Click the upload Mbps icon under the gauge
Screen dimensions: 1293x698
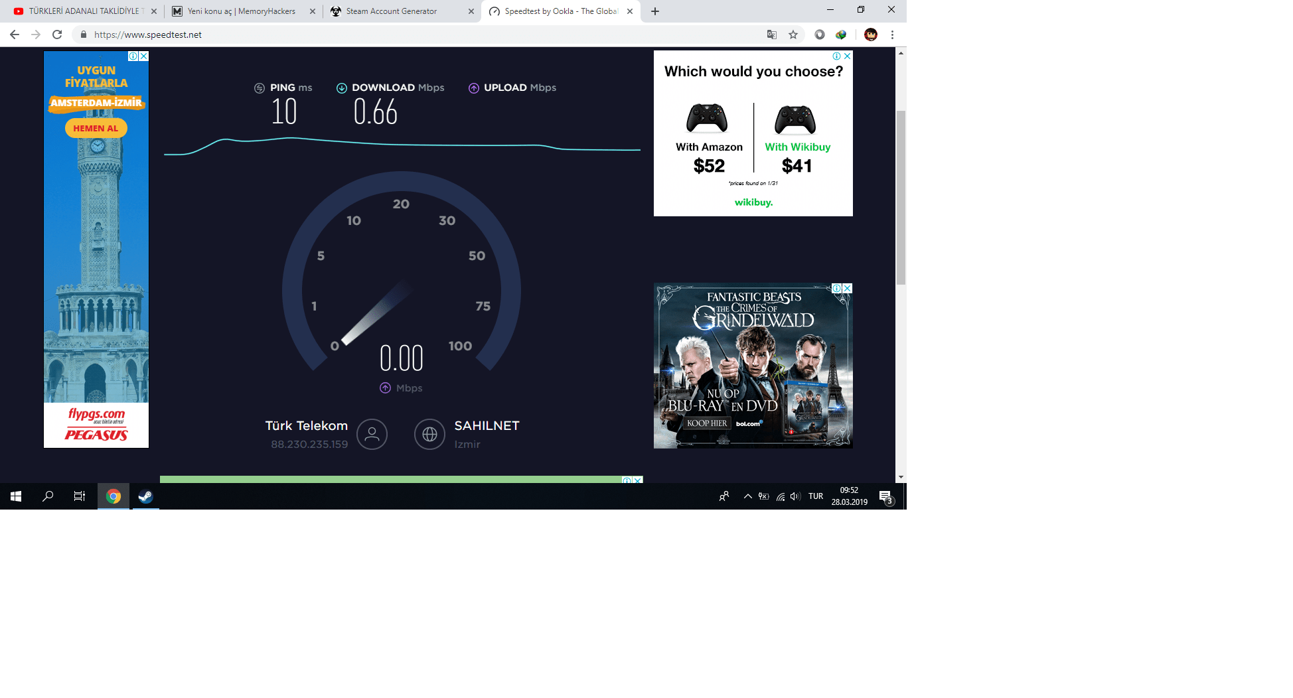point(385,388)
